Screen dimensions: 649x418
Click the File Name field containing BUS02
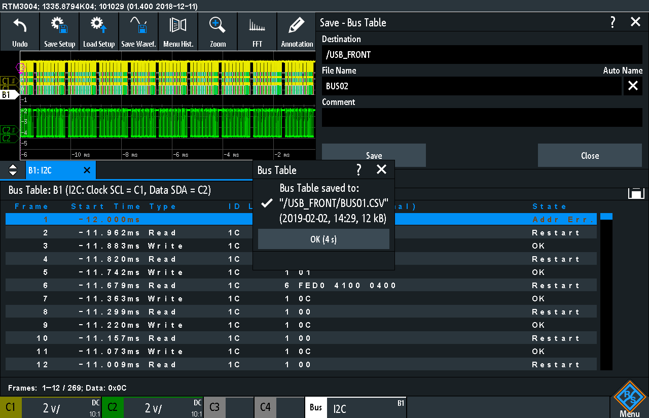coord(472,86)
